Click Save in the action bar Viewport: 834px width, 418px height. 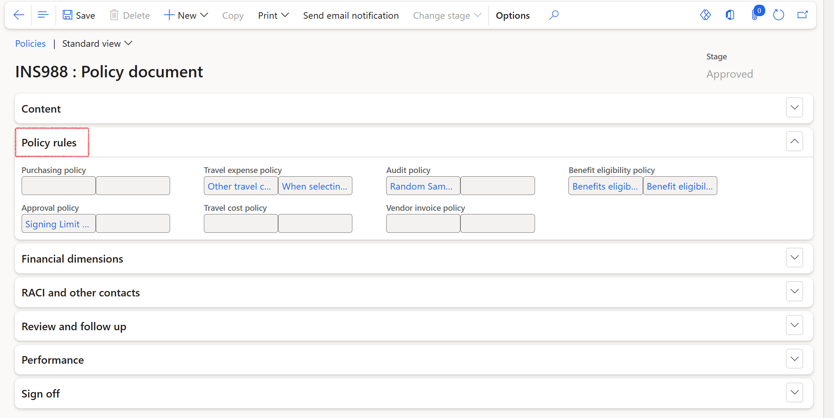click(79, 15)
